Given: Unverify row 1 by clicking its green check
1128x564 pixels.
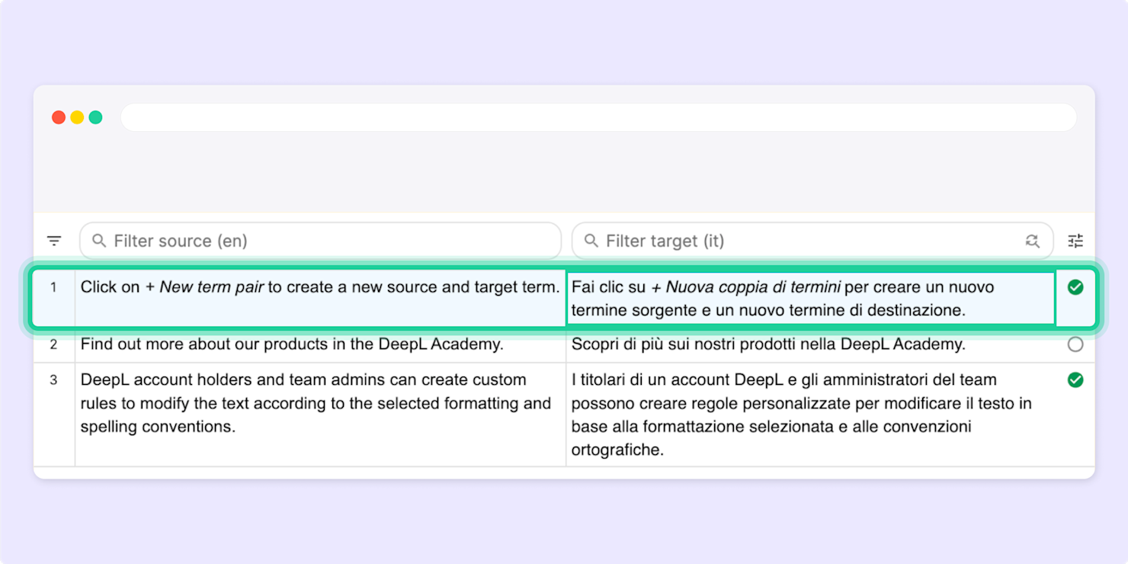Looking at the screenshot, I should (1075, 287).
